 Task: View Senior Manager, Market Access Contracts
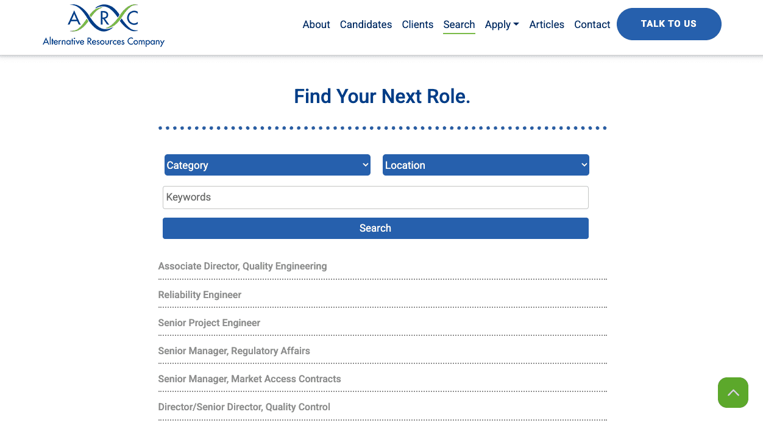click(249, 379)
